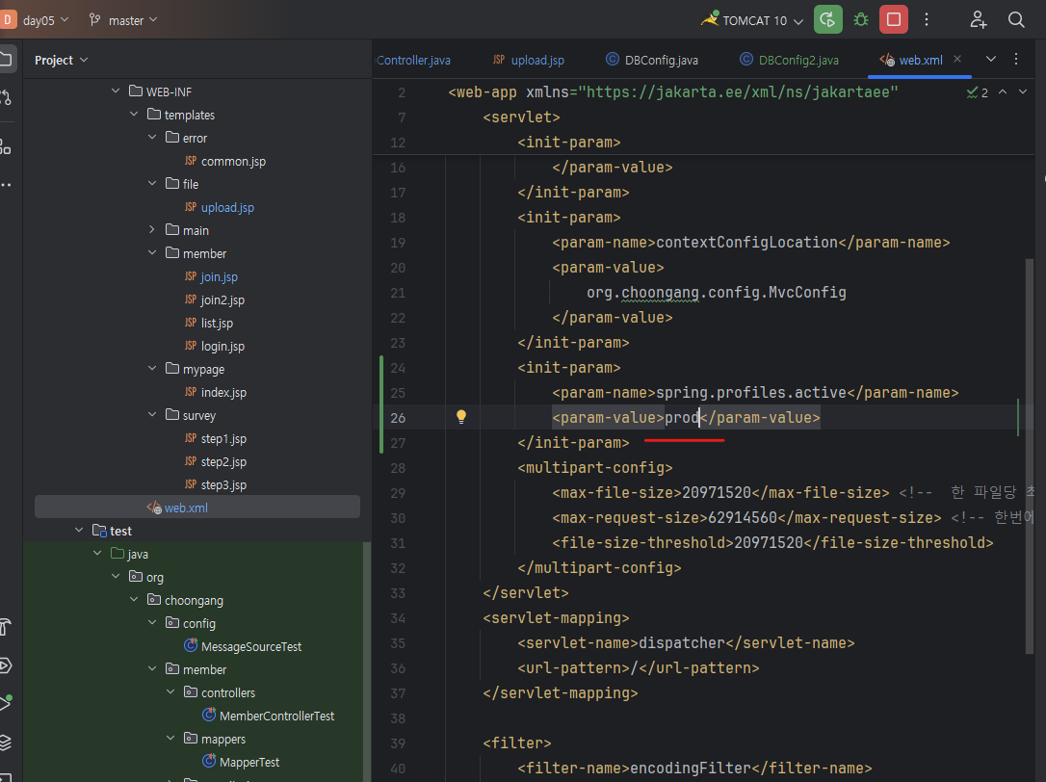Open the Structure tool window icon
1046x782 pixels.
tap(6, 146)
